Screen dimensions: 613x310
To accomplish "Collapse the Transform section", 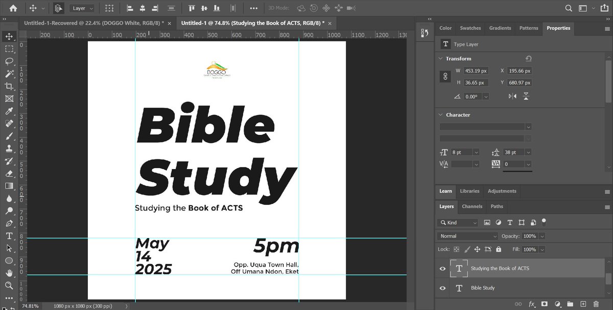I will tap(441, 59).
